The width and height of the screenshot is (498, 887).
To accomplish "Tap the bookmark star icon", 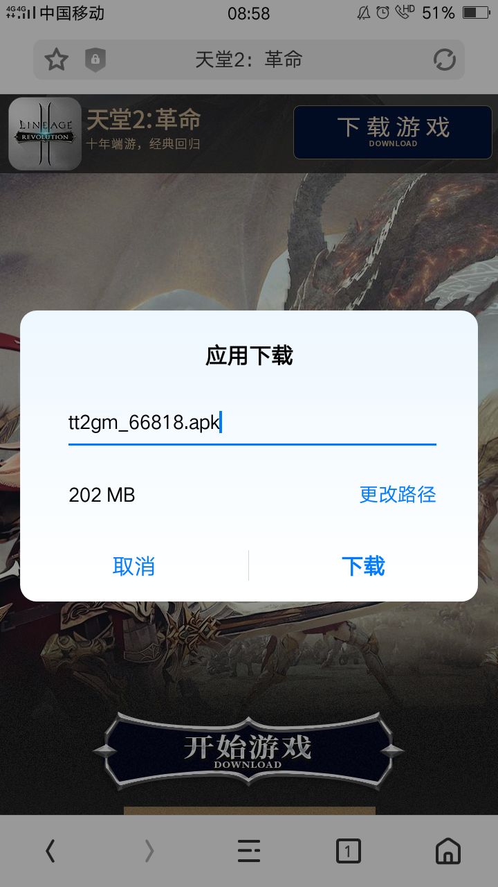I will (57, 60).
